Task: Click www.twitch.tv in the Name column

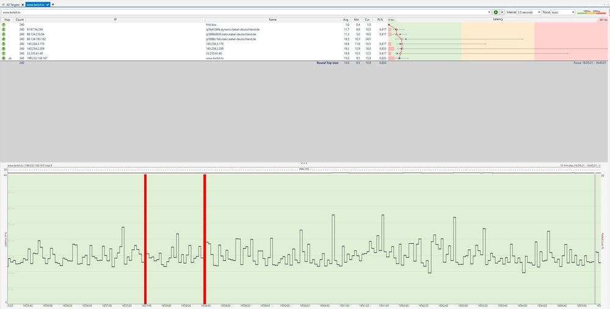Action: (x=215, y=58)
